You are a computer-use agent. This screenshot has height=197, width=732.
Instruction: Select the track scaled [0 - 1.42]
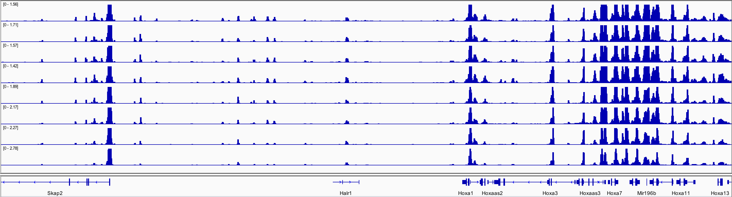[x=366, y=73]
